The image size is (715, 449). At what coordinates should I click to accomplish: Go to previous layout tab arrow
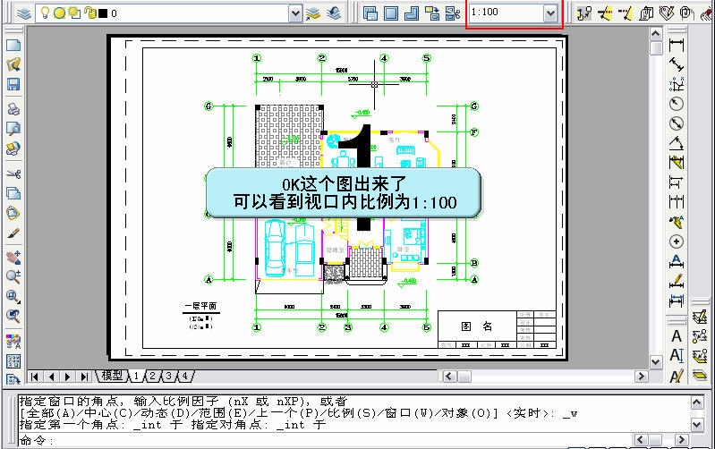click(51, 377)
